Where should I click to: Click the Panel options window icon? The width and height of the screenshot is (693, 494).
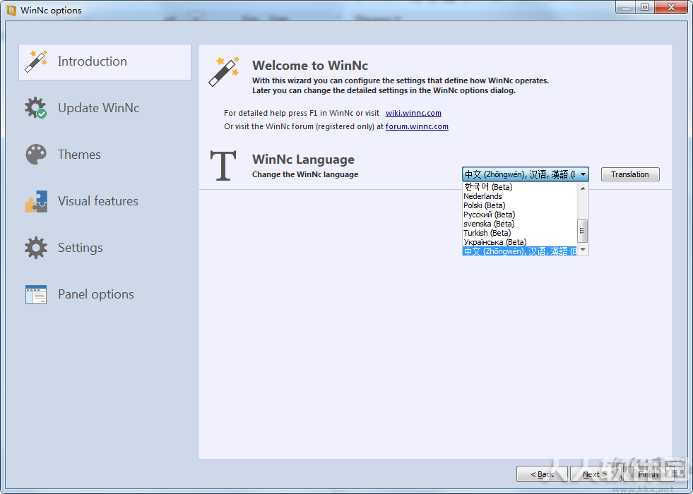36,294
